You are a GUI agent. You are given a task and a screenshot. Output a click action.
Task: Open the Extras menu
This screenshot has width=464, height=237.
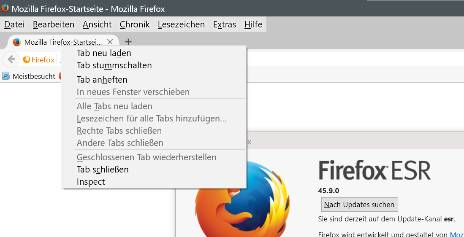tap(225, 24)
